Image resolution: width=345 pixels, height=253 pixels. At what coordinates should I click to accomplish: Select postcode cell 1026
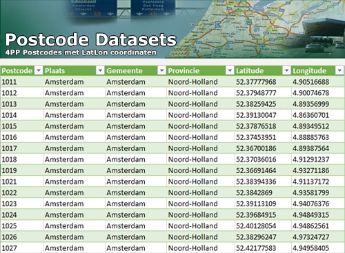click(22, 237)
